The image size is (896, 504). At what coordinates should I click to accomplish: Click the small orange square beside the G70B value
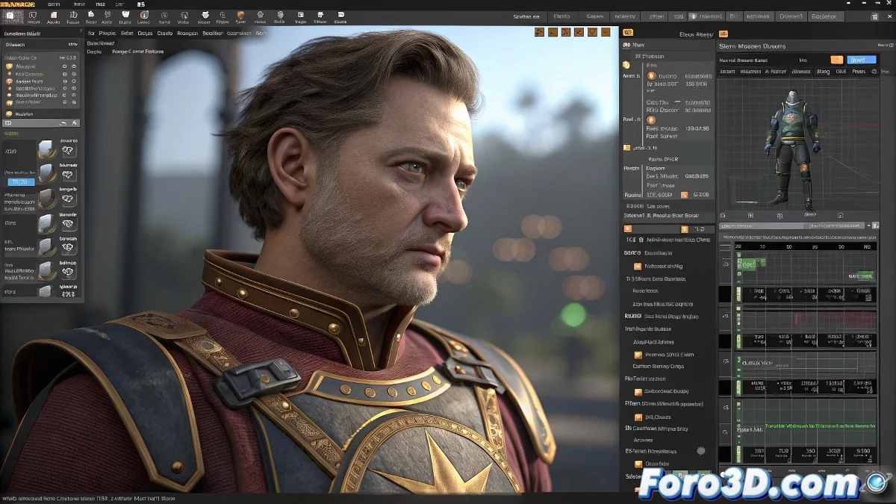pyautogui.click(x=683, y=194)
